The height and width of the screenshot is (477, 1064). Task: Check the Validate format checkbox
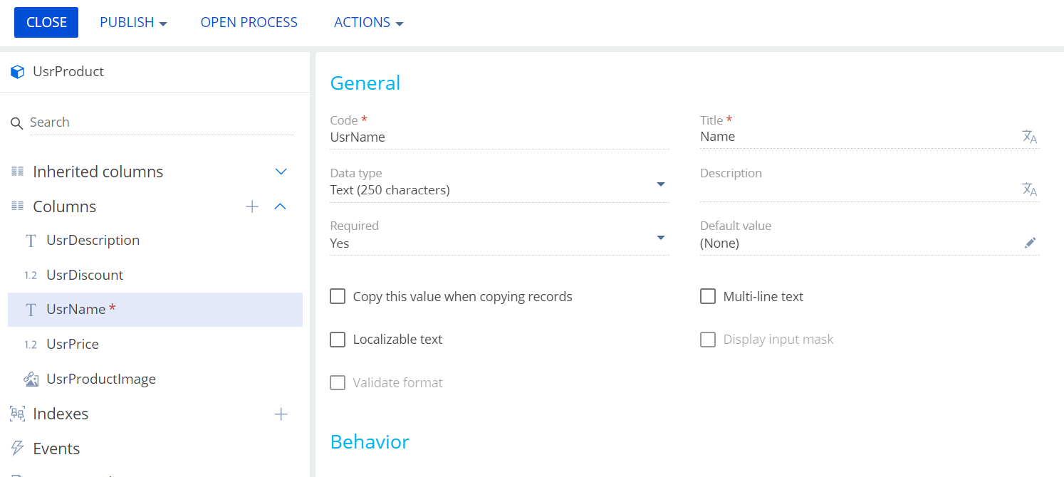pos(338,383)
